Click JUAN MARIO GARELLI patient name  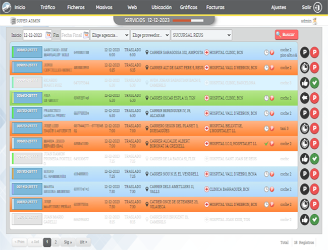53,220
